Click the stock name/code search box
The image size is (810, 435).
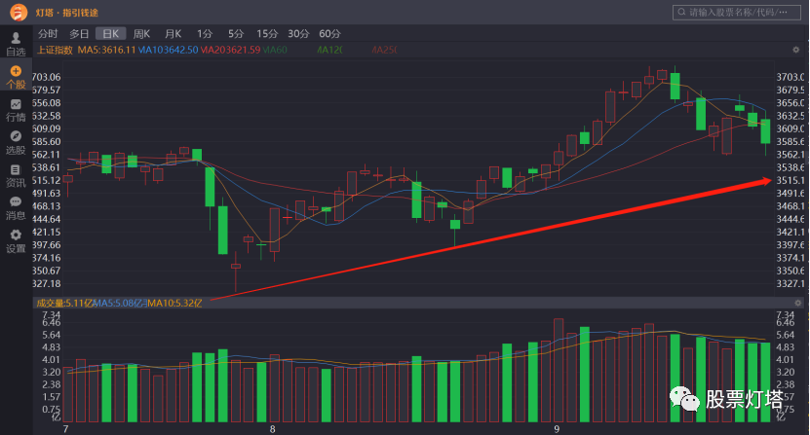coord(741,13)
